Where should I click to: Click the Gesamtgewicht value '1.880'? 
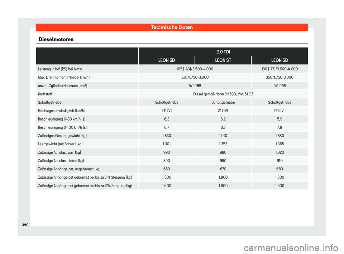point(279,136)
